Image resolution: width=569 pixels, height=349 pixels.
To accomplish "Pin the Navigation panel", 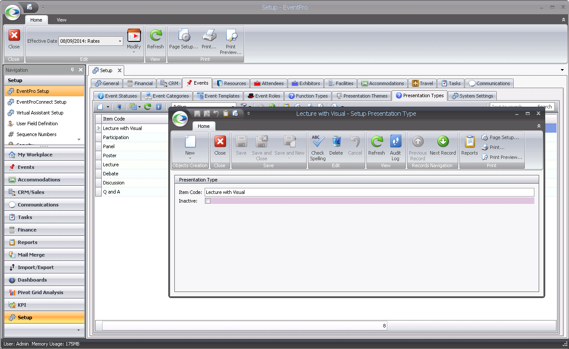I will tap(73, 70).
